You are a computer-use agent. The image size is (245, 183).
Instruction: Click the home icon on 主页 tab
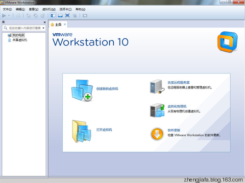click(x=52, y=24)
